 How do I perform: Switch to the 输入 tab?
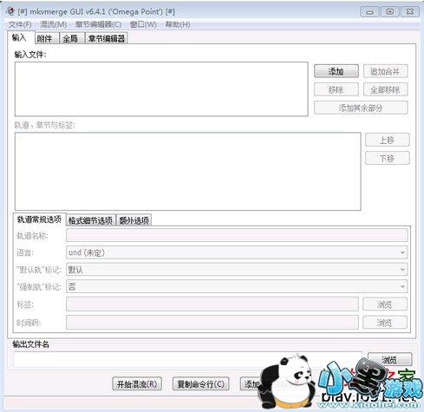21,37
